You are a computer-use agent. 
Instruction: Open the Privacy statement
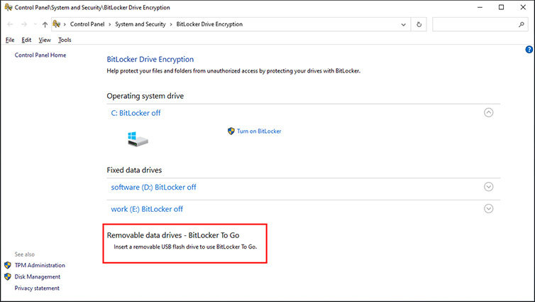point(37,288)
